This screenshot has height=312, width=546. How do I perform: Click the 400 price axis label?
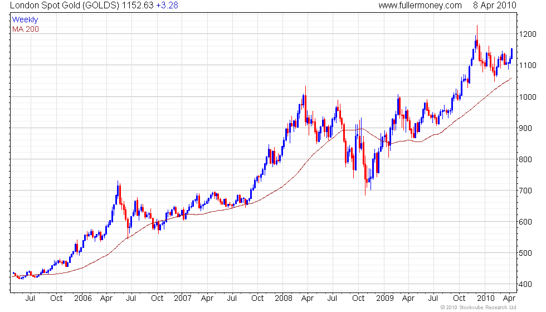[x=525, y=284]
